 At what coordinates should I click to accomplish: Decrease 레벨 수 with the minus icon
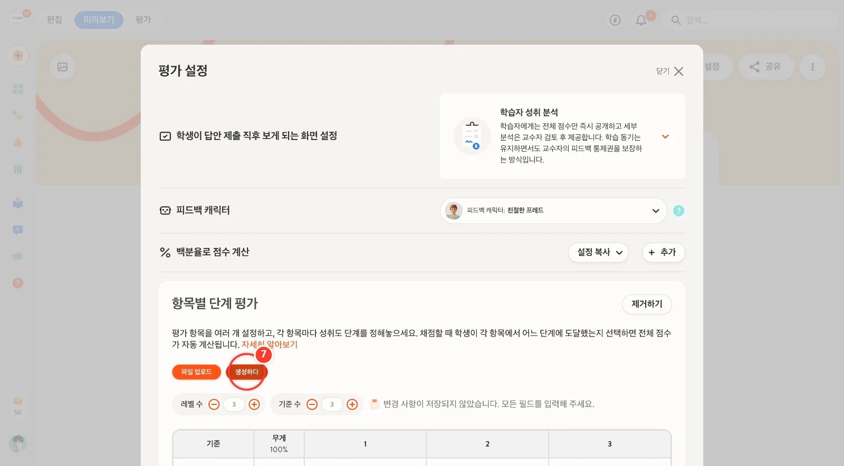coord(214,404)
